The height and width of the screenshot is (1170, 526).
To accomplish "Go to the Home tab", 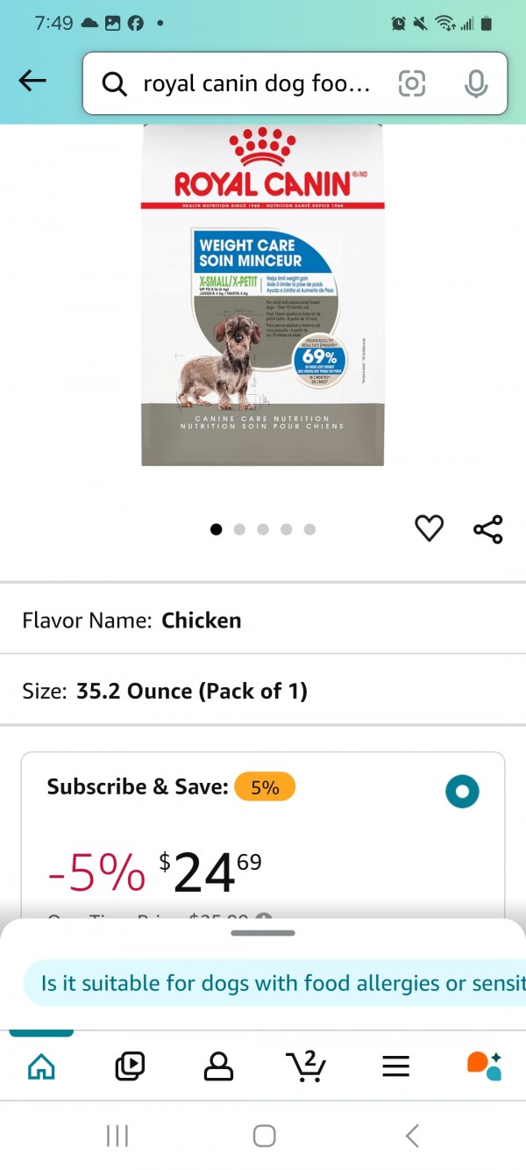I will (41, 1066).
